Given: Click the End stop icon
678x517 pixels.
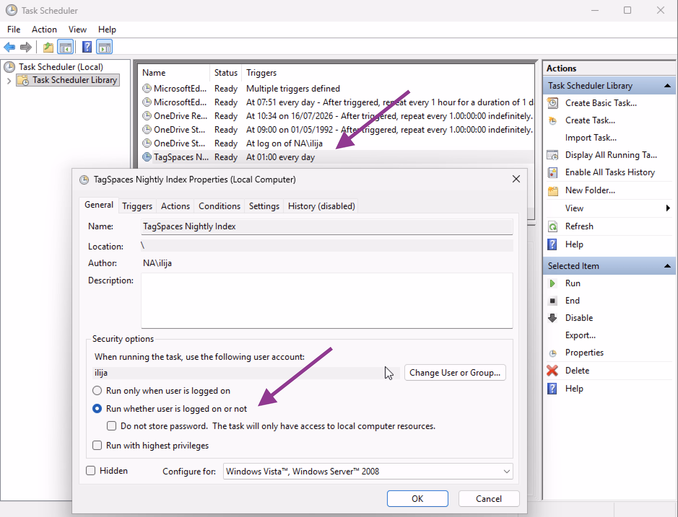Looking at the screenshot, I should tap(552, 301).
